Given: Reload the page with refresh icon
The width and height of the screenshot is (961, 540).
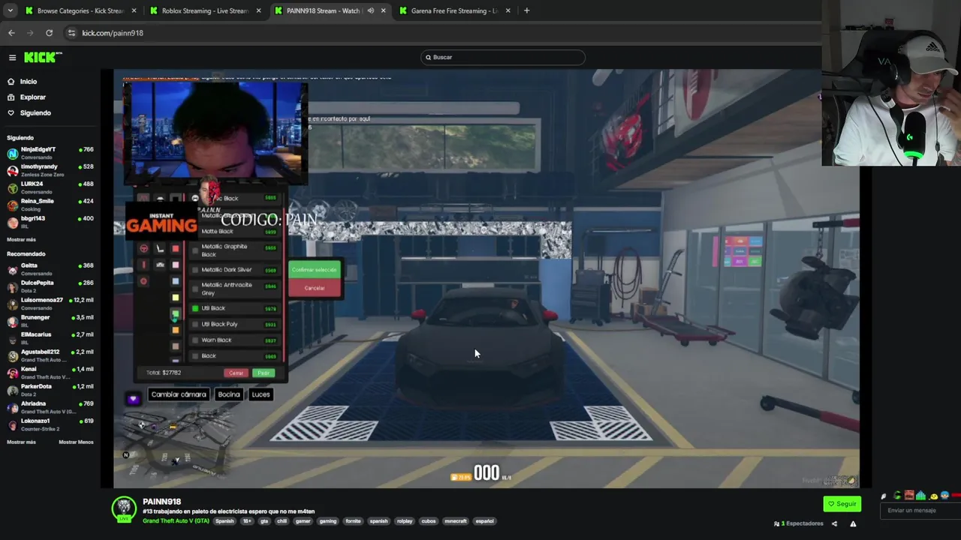Looking at the screenshot, I should 49,33.
